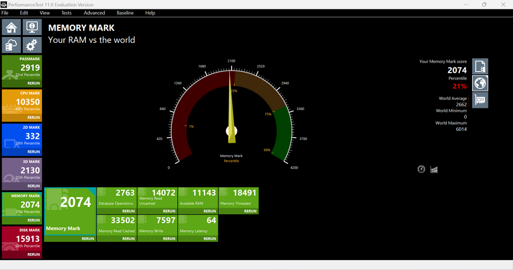This screenshot has width=513, height=270.
Task: Click the World Maximum 6014 value
Action: (x=462, y=129)
